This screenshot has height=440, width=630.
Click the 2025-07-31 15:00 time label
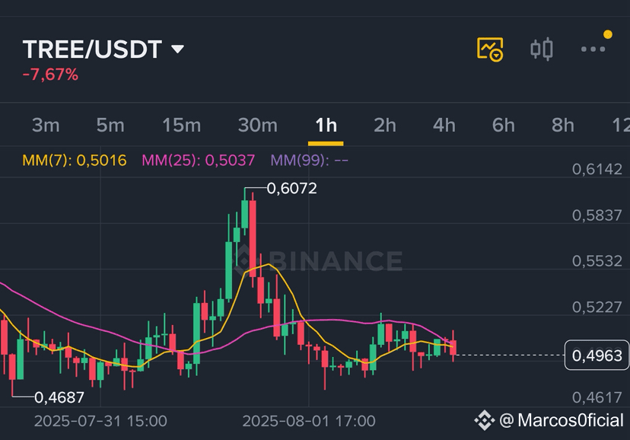[x=100, y=421]
